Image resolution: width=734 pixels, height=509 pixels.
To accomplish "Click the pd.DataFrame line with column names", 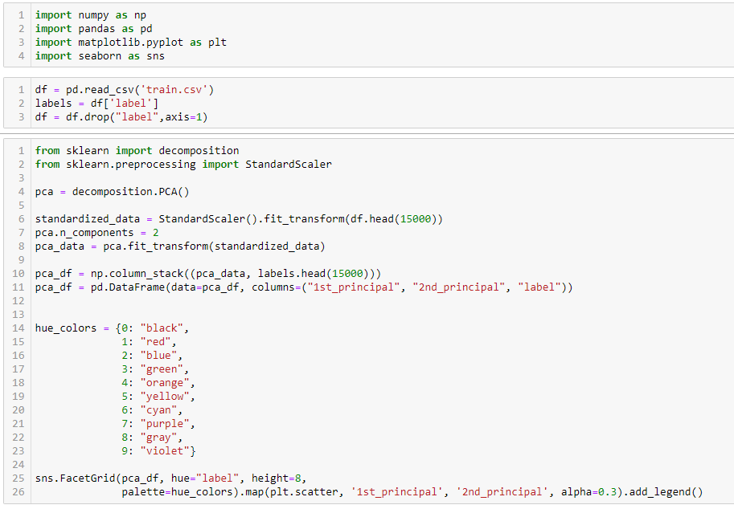I will pos(303,287).
